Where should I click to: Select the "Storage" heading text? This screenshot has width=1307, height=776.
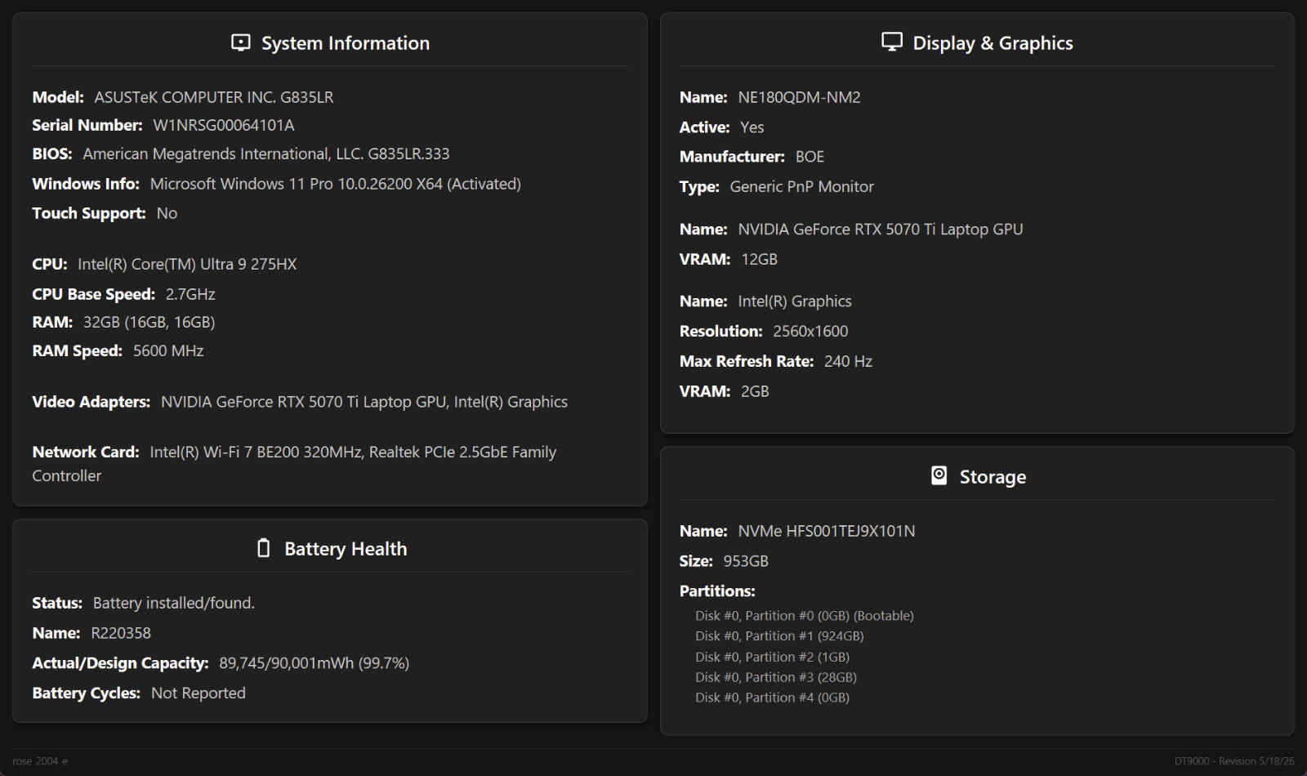point(993,477)
